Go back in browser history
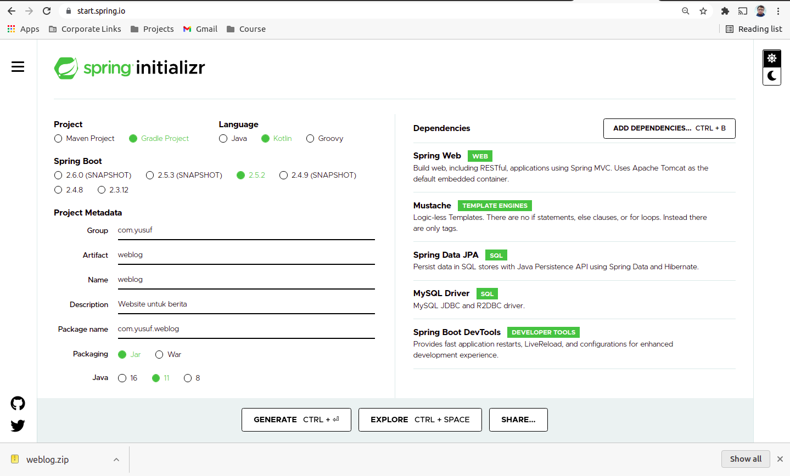The width and height of the screenshot is (790, 476). point(12,11)
